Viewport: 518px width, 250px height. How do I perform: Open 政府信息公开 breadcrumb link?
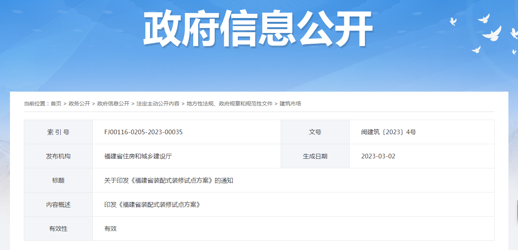[113, 104]
